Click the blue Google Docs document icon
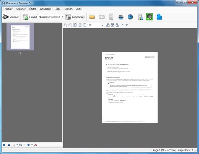The image size is (199, 154). tap(159, 17)
